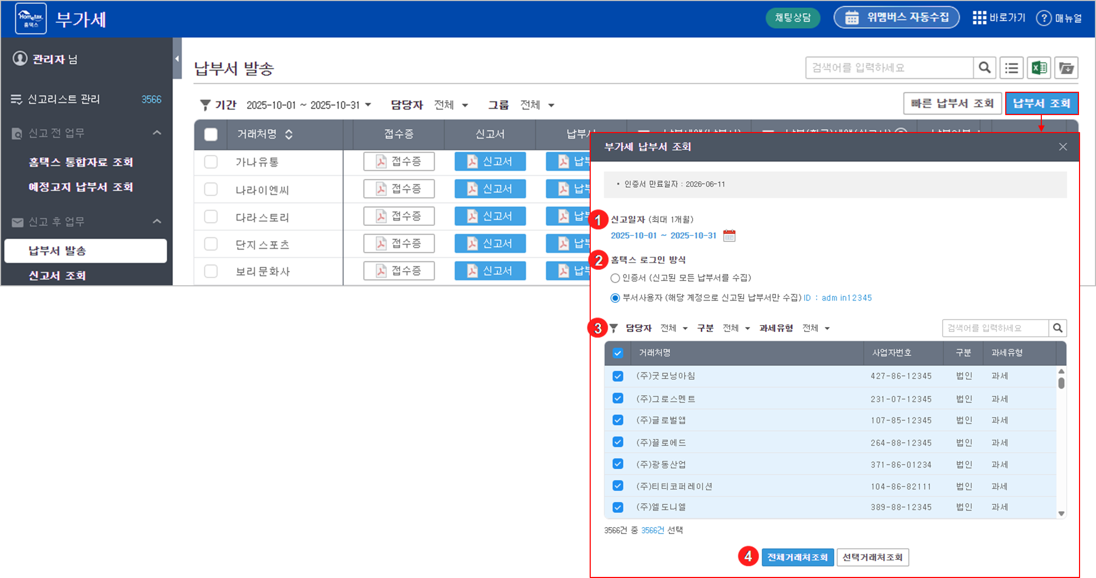The width and height of the screenshot is (1096, 578).
Task: Click the blue 납부서 조회 button
Action: (1041, 103)
